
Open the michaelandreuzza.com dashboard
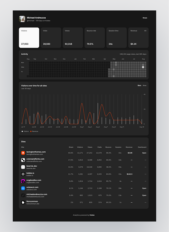tap(144, 196)
